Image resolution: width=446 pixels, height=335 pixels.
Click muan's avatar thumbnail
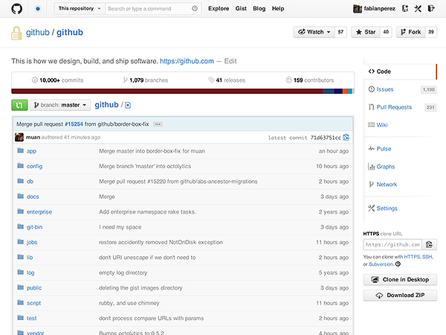tap(19, 137)
